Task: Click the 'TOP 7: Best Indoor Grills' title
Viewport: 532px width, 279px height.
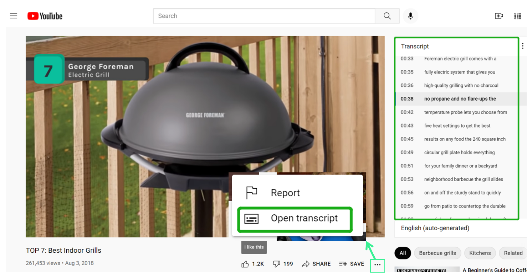Action: pos(63,251)
